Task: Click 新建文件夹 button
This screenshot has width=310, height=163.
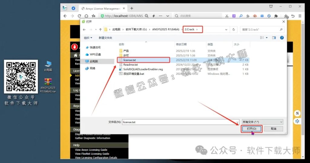Action: point(105,38)
